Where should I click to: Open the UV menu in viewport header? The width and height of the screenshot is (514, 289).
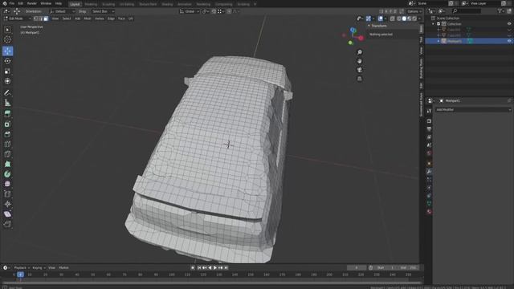point(130,18)
